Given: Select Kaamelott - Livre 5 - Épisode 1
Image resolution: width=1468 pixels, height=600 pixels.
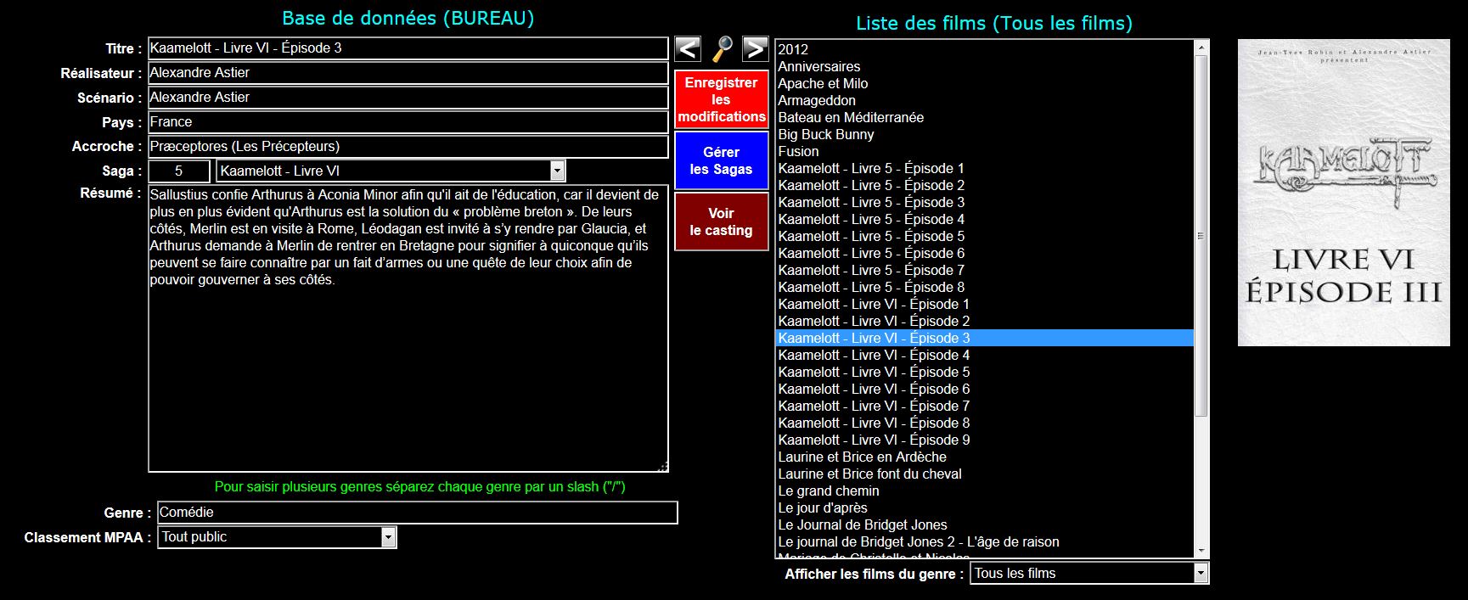Looking at the screenshot, I should [985, 168].
